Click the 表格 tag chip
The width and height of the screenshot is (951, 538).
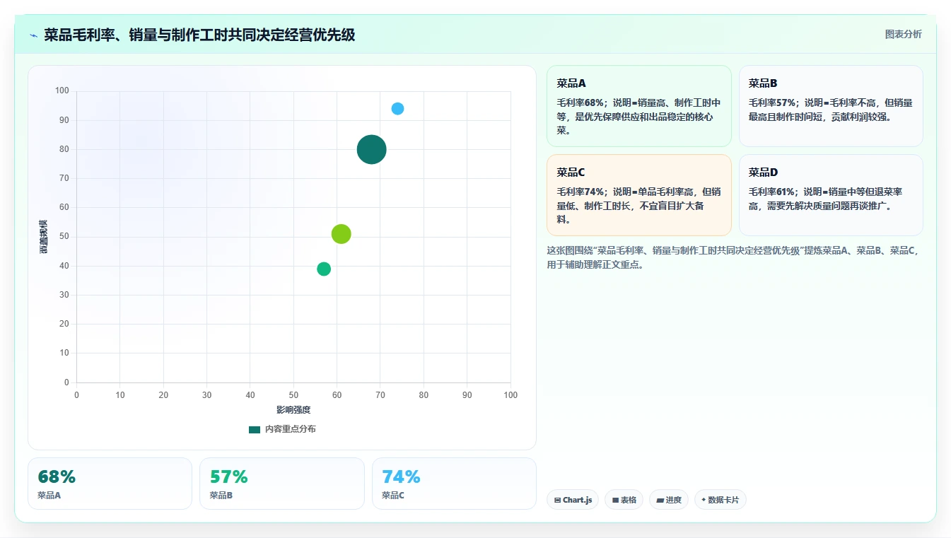coord(624,500)
